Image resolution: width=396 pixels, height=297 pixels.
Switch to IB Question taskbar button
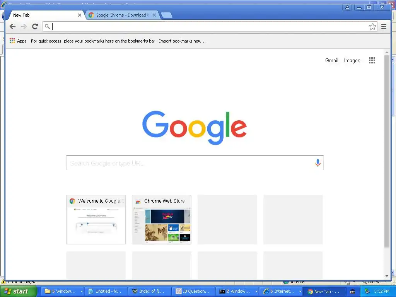point(193,291)
